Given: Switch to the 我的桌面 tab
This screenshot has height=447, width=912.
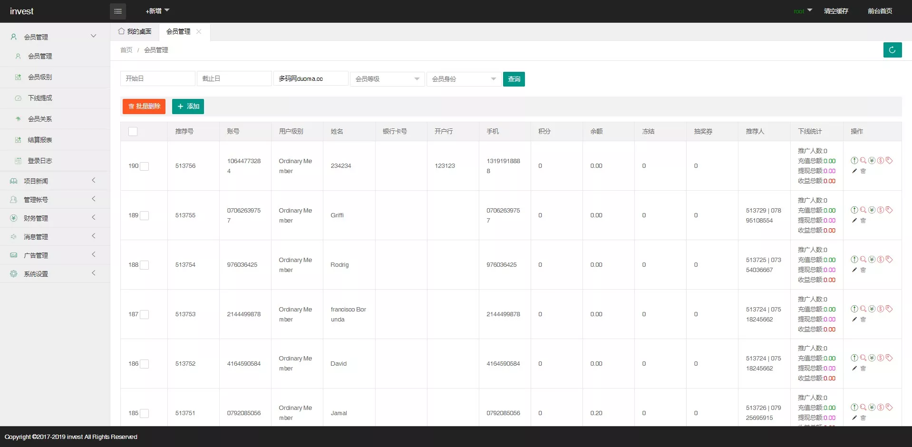Looking at the screenshot, I should 135,31.
